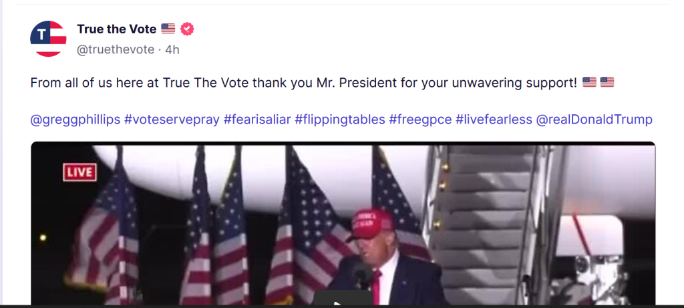Image resolution: width=684 pixels, height=308 pixels.
Task: Open the #livefearless hashtag
Action: pos(494,120)
